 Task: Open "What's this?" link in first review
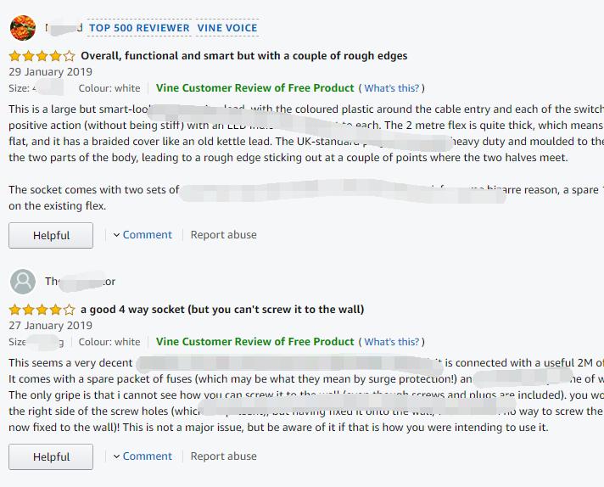[x=391, y=88]
